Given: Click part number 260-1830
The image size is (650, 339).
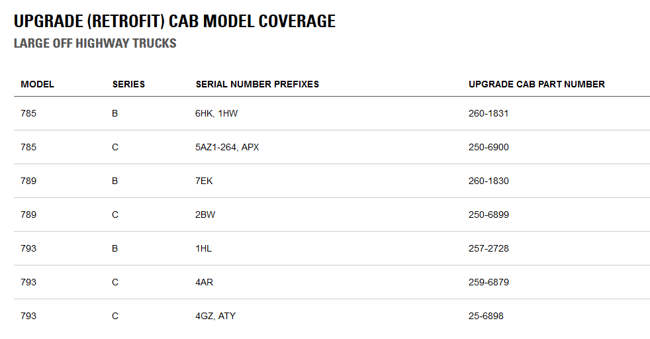Looking at the screenshot, I should (x=488, y=181).
